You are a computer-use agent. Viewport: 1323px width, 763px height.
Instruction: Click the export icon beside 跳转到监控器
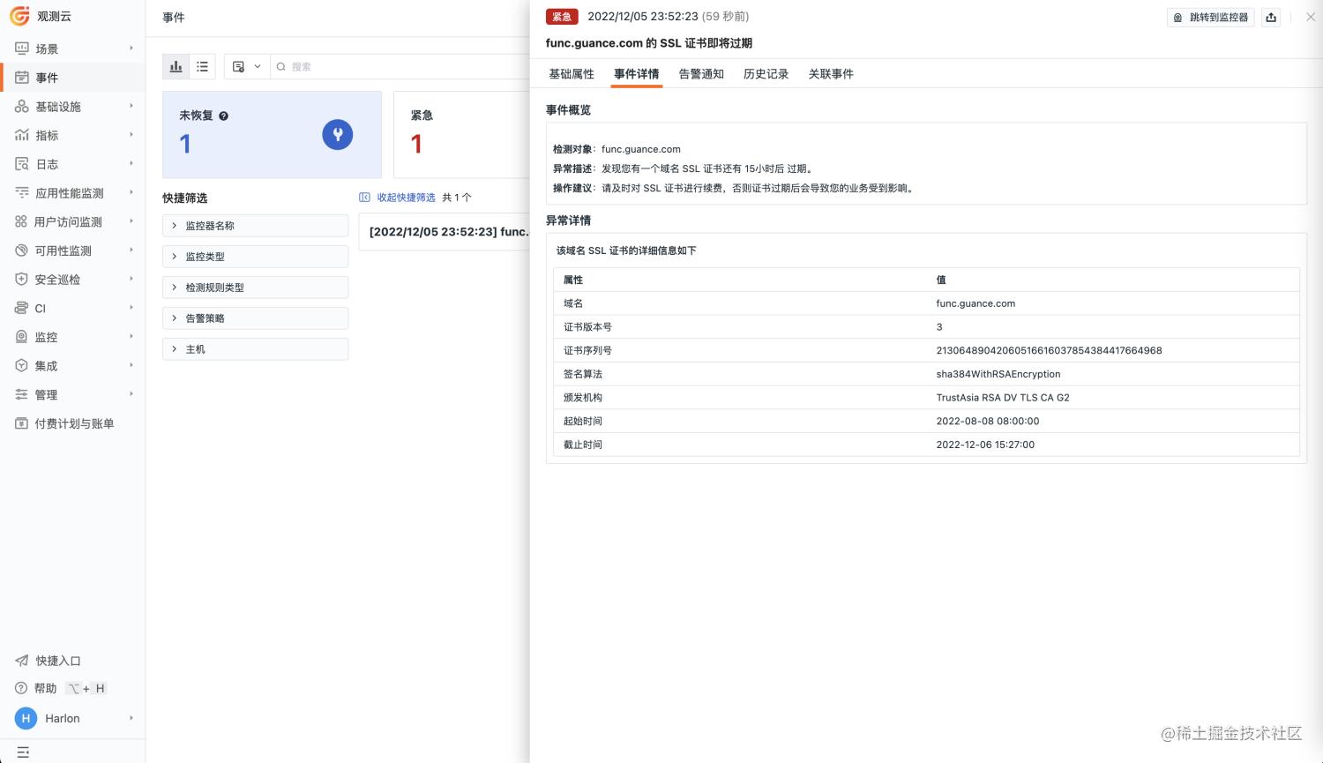(1271, 17)
